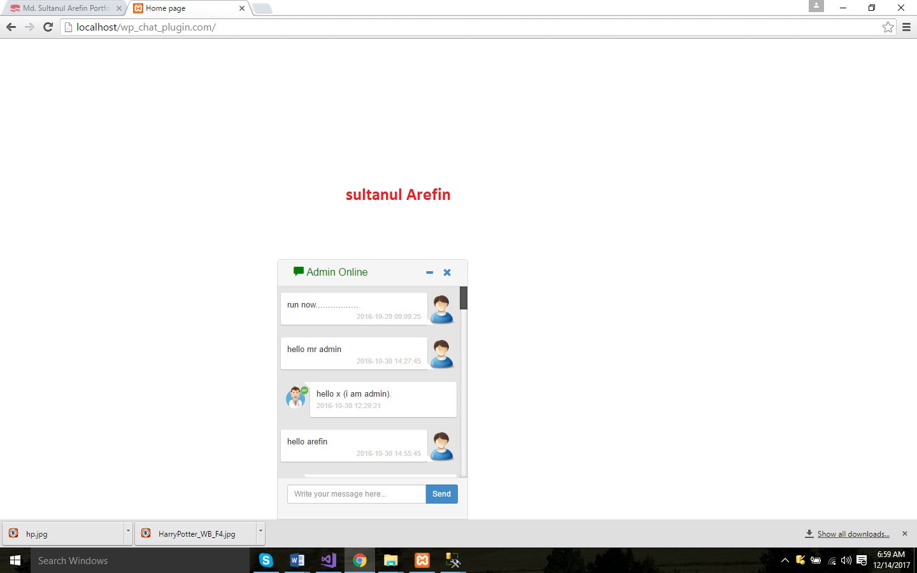
Task: Expand the hp.jpg download options arrow
Action: pos(128,531)
